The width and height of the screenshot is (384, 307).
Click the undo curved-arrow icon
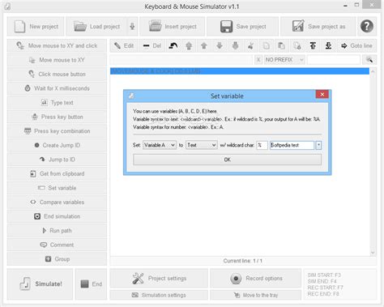[x=173, y=45]
